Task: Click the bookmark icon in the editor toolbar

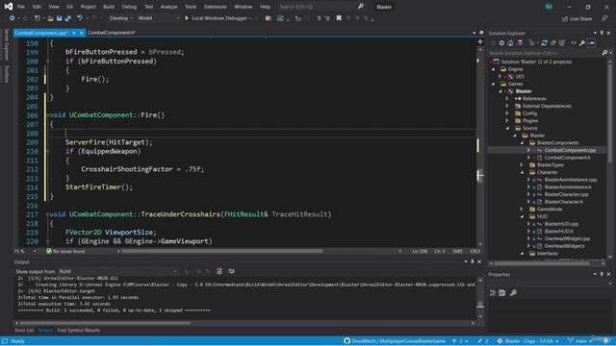Action: pos(339,18)
